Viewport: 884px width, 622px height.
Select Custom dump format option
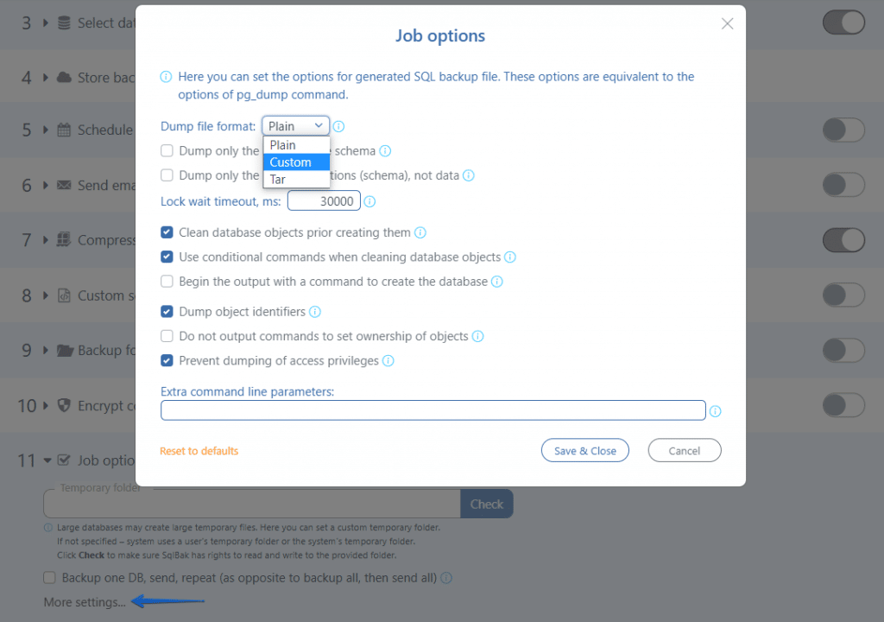[x=291, y=162]
